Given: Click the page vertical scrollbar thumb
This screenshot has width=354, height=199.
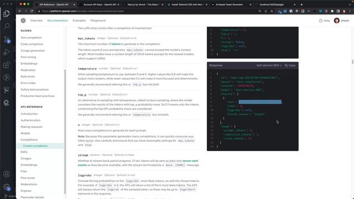Looking at the screenshot, I should (x=352, y=61).
